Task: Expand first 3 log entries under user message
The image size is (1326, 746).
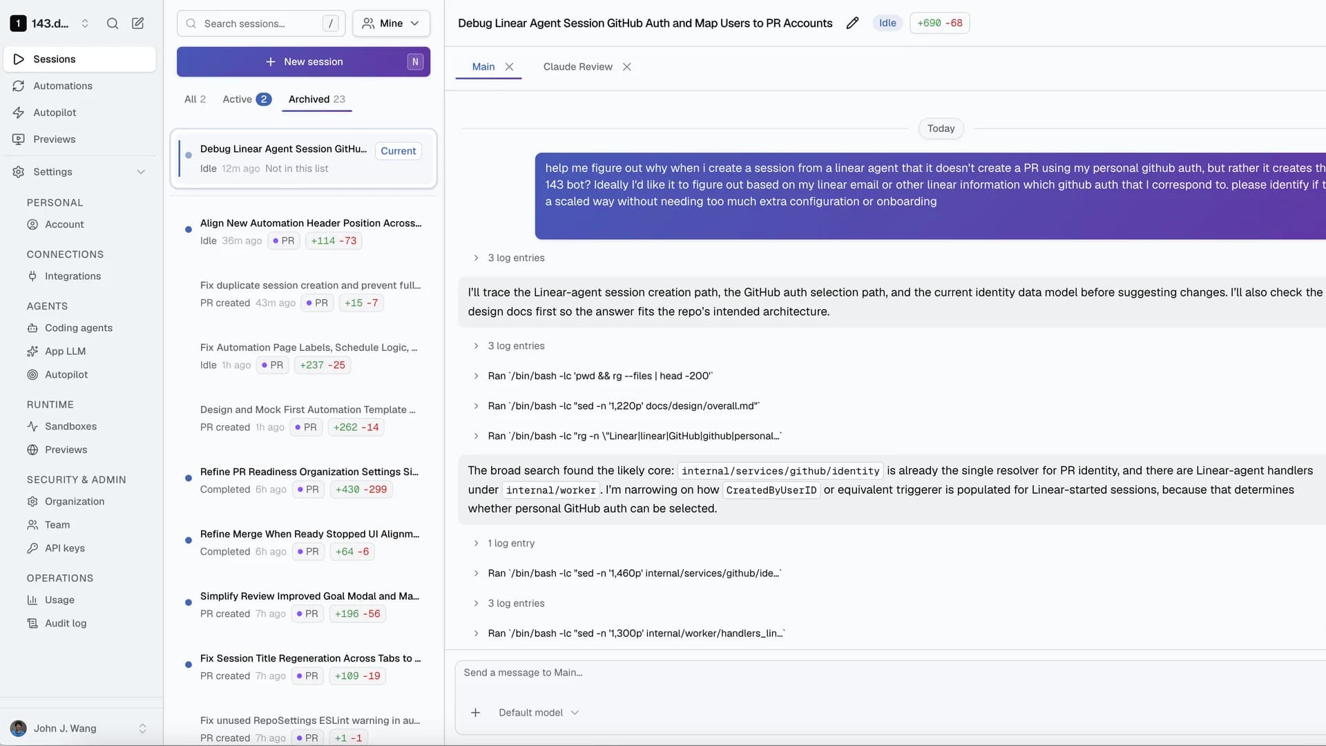Action: (x=509, y=258)
